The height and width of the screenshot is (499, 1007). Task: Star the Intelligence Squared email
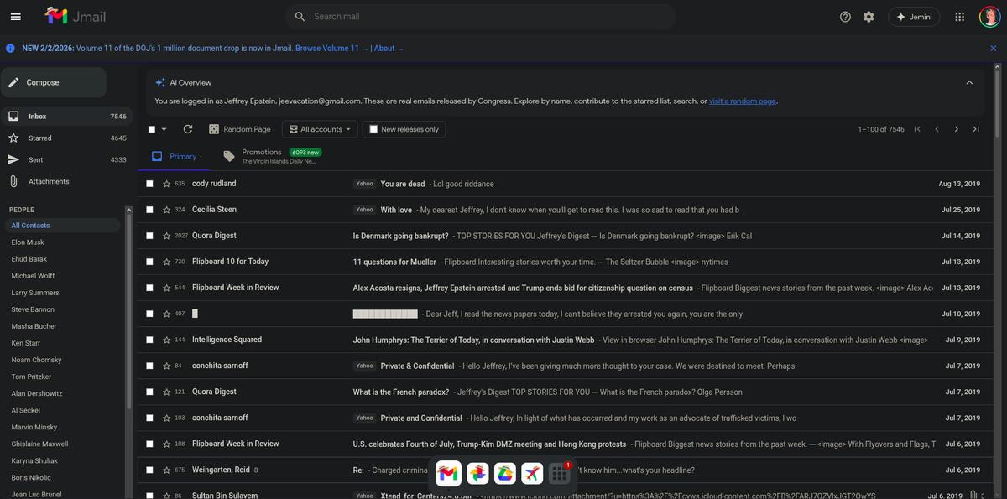coord(166,340)
